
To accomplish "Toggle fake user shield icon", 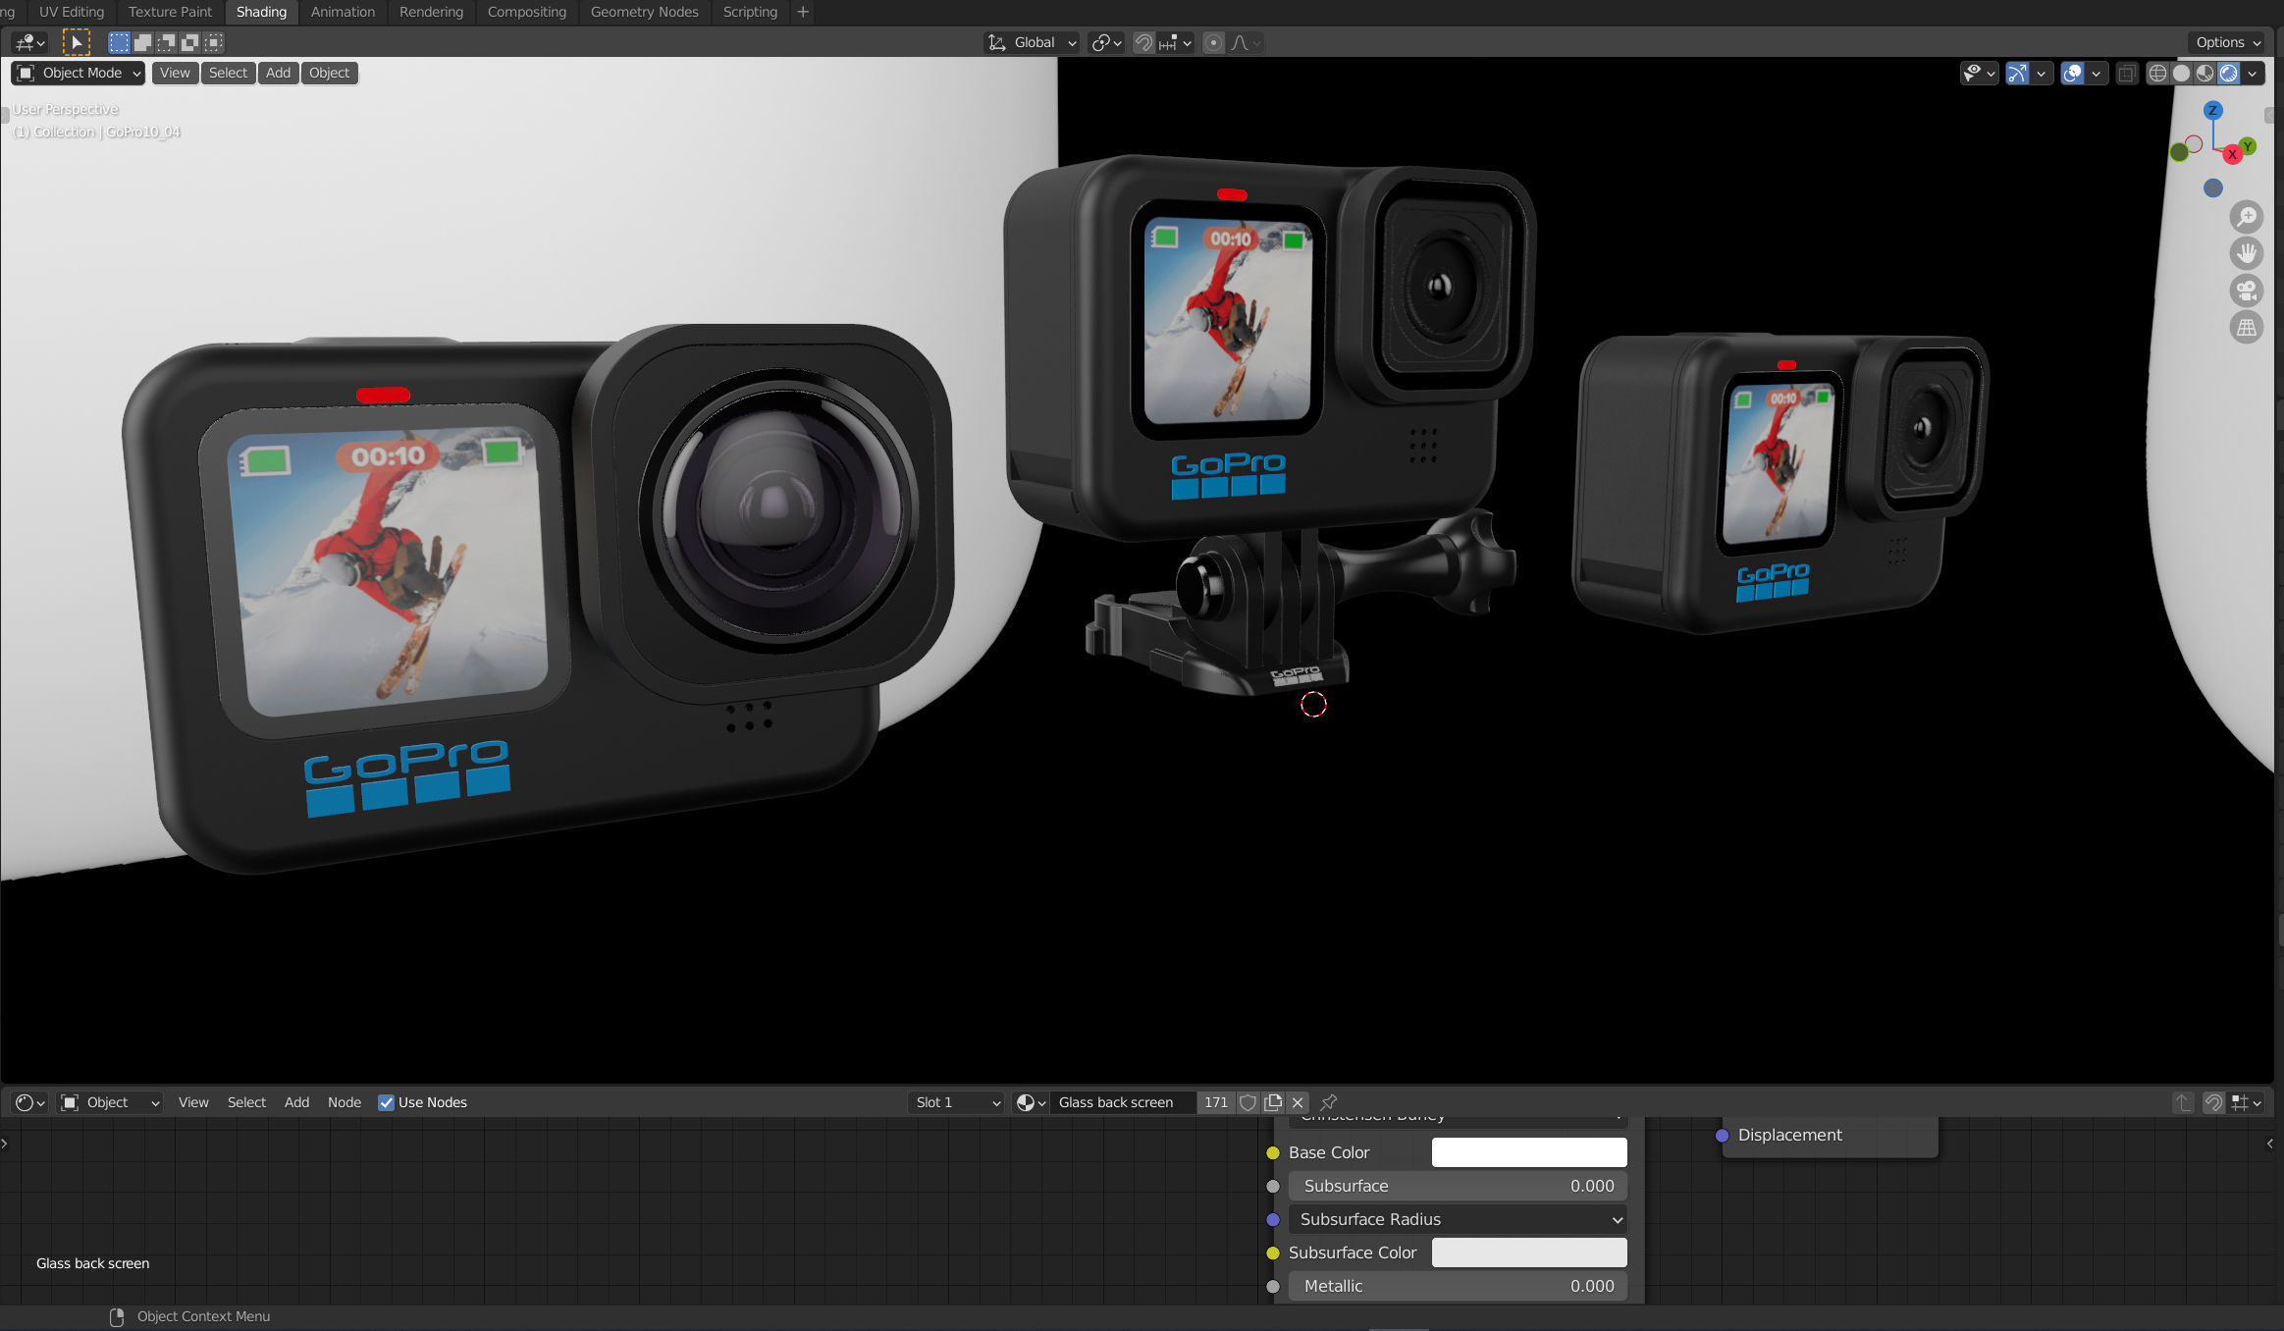I will tap(1248, 1102).
